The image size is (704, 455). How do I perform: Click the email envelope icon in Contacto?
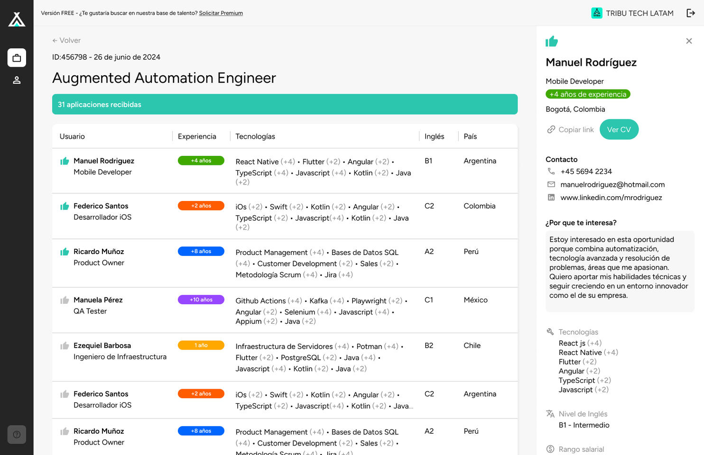[x=551, y=184]
